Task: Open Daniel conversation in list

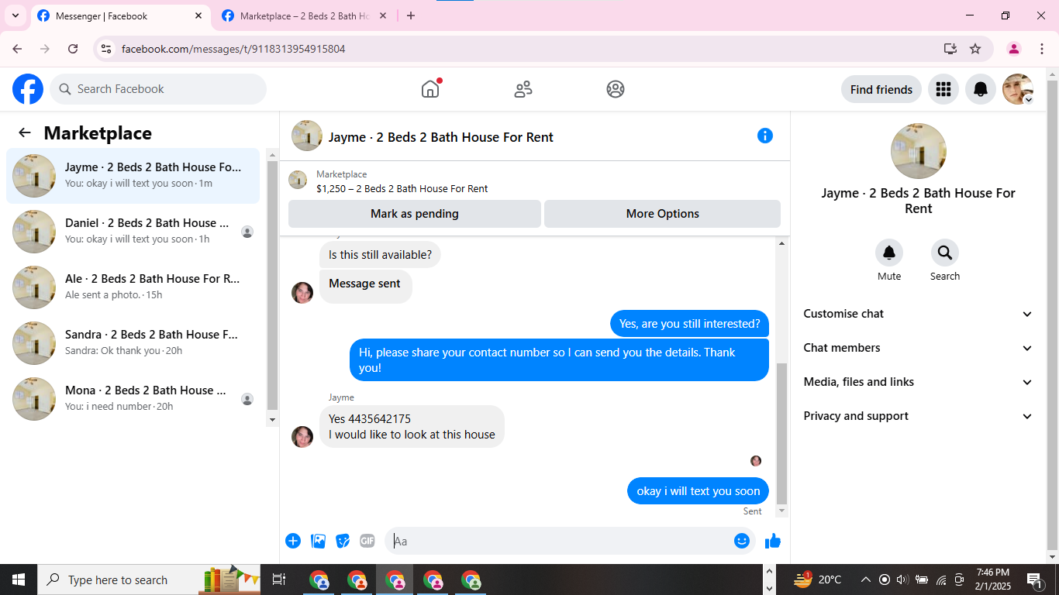Action: pyautogui.click(x=133, y=232)
